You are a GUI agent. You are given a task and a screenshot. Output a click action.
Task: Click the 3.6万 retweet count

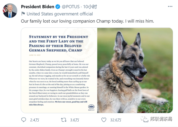coord(74,120)
